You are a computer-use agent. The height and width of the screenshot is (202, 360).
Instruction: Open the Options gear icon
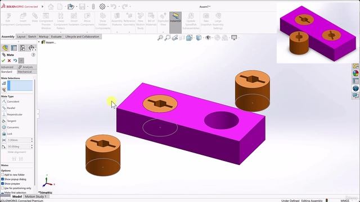click(102, 7)
